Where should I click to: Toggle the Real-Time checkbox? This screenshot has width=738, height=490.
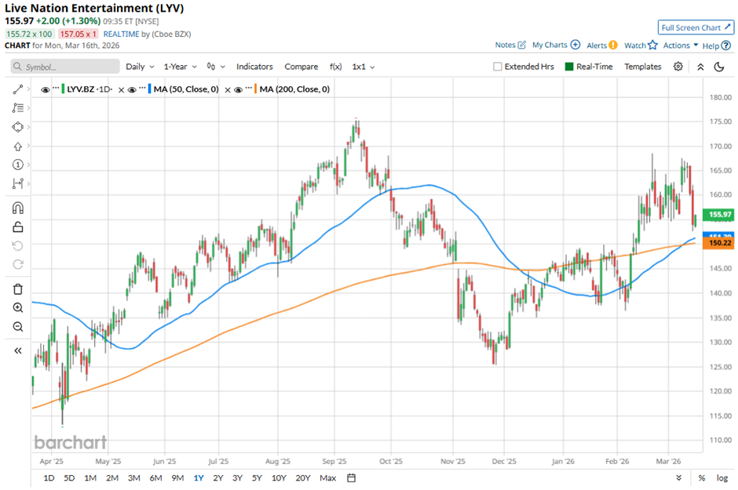(570, 67)
